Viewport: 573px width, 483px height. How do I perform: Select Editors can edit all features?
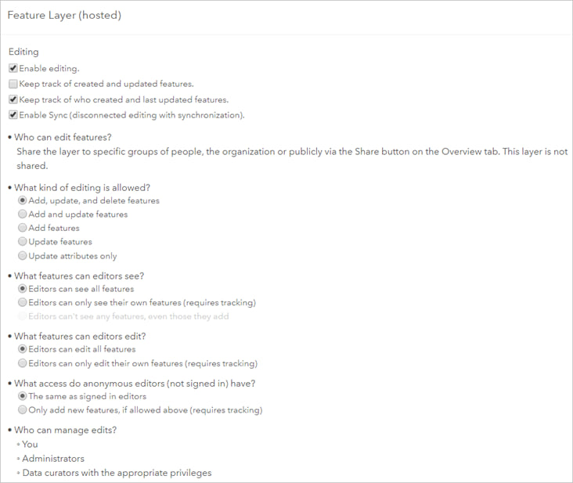pyautogui.click(x=23, y=349)
